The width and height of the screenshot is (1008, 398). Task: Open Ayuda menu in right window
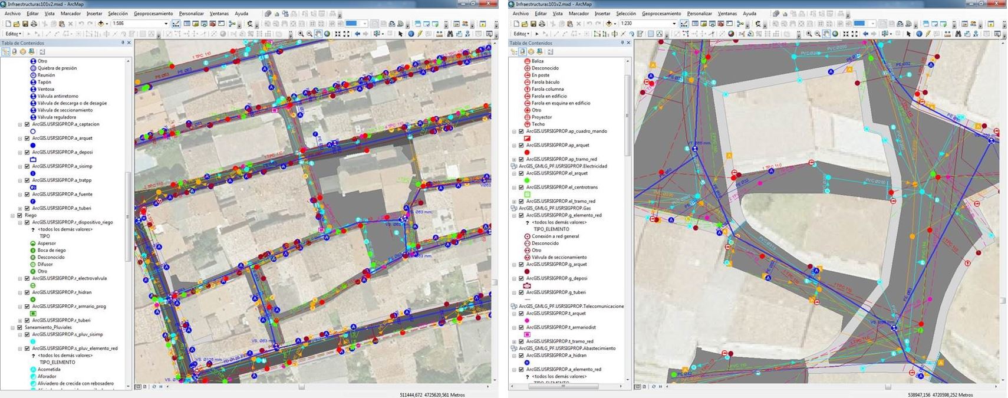[x=749, y=14]
